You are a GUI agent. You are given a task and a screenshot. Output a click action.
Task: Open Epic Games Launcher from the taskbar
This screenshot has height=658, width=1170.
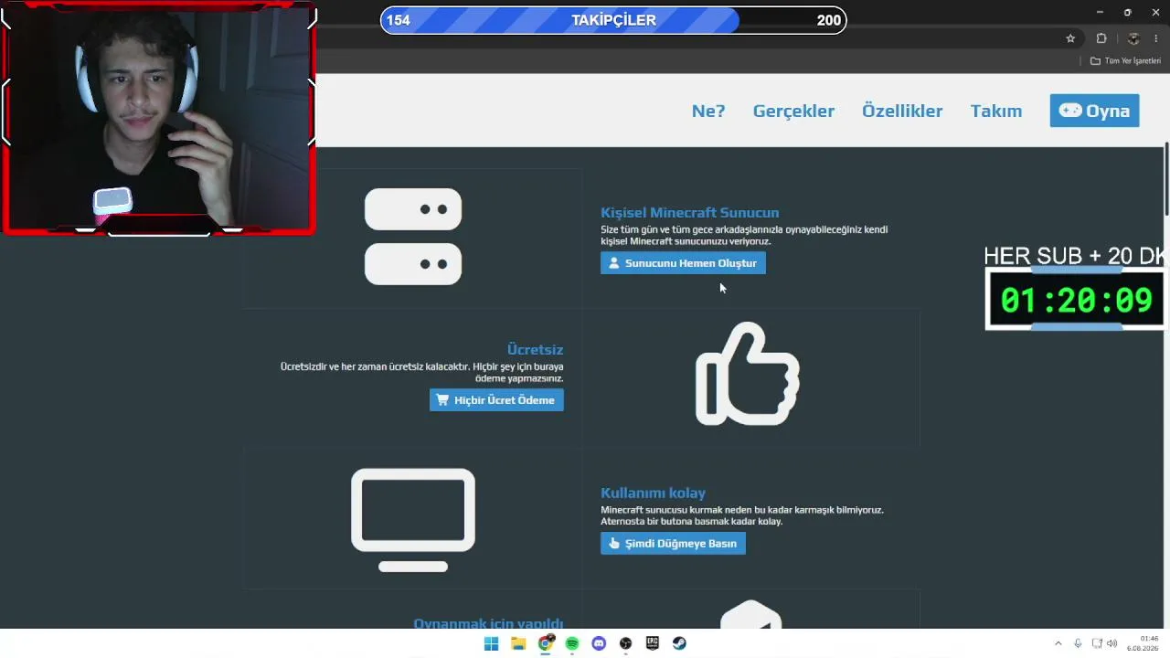pyautogui.click(x=653, y=643)
